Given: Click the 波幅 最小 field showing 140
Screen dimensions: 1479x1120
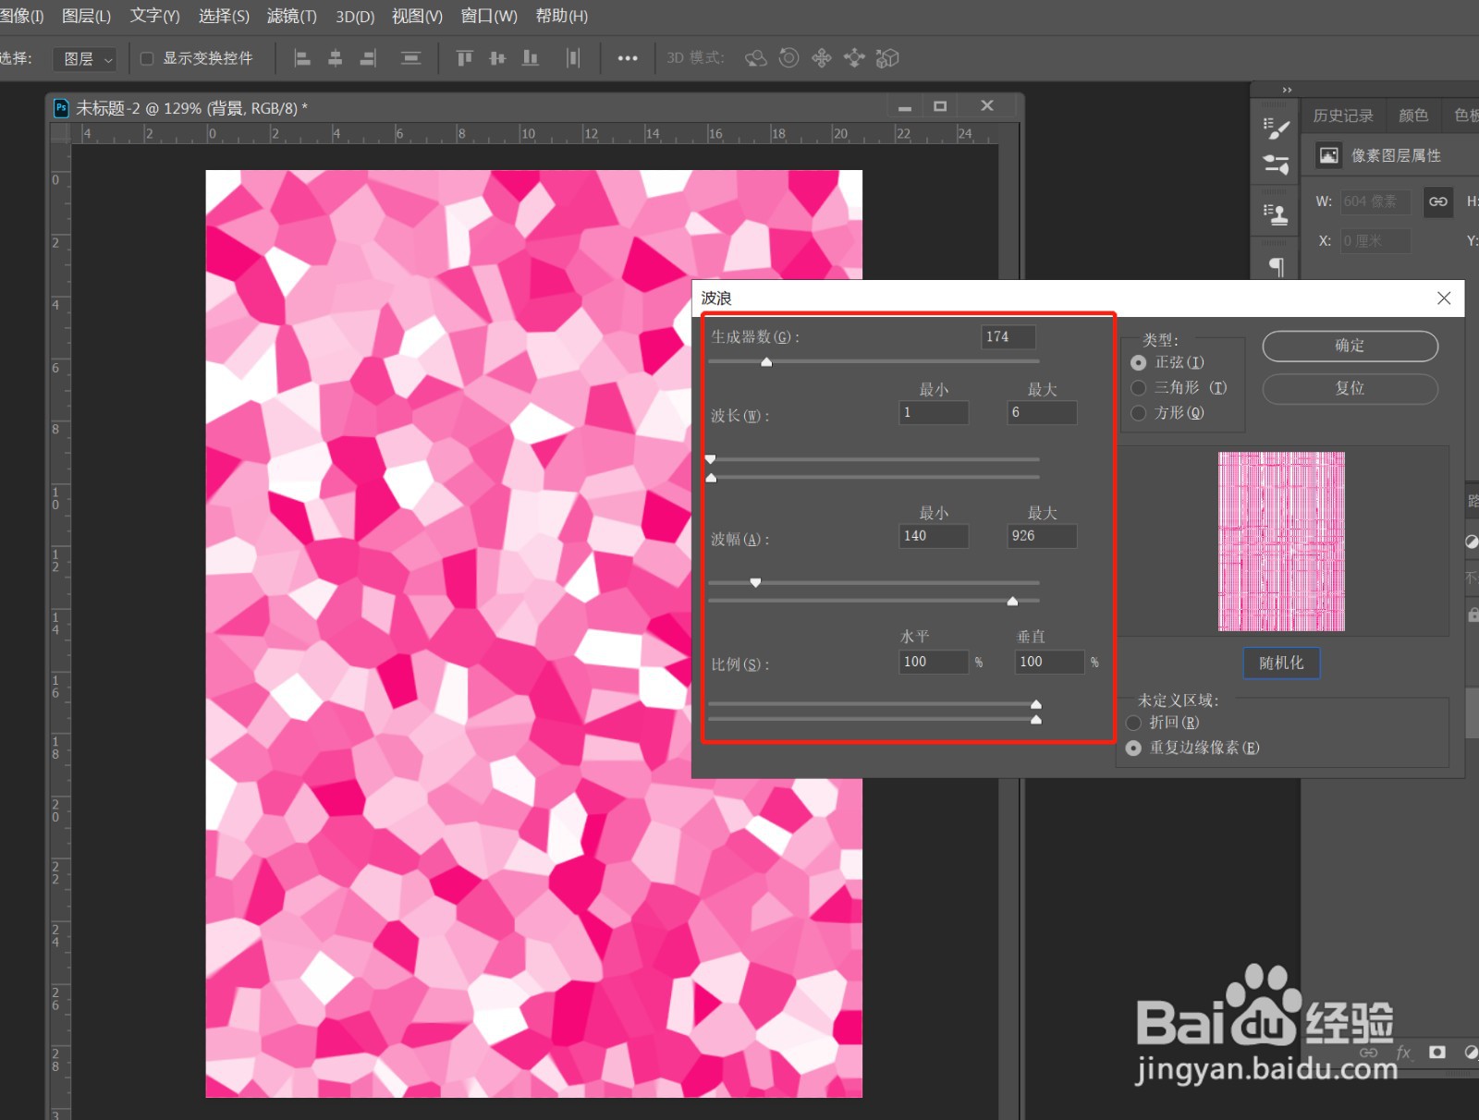Looking at the screenshot, I should (934, 536).
